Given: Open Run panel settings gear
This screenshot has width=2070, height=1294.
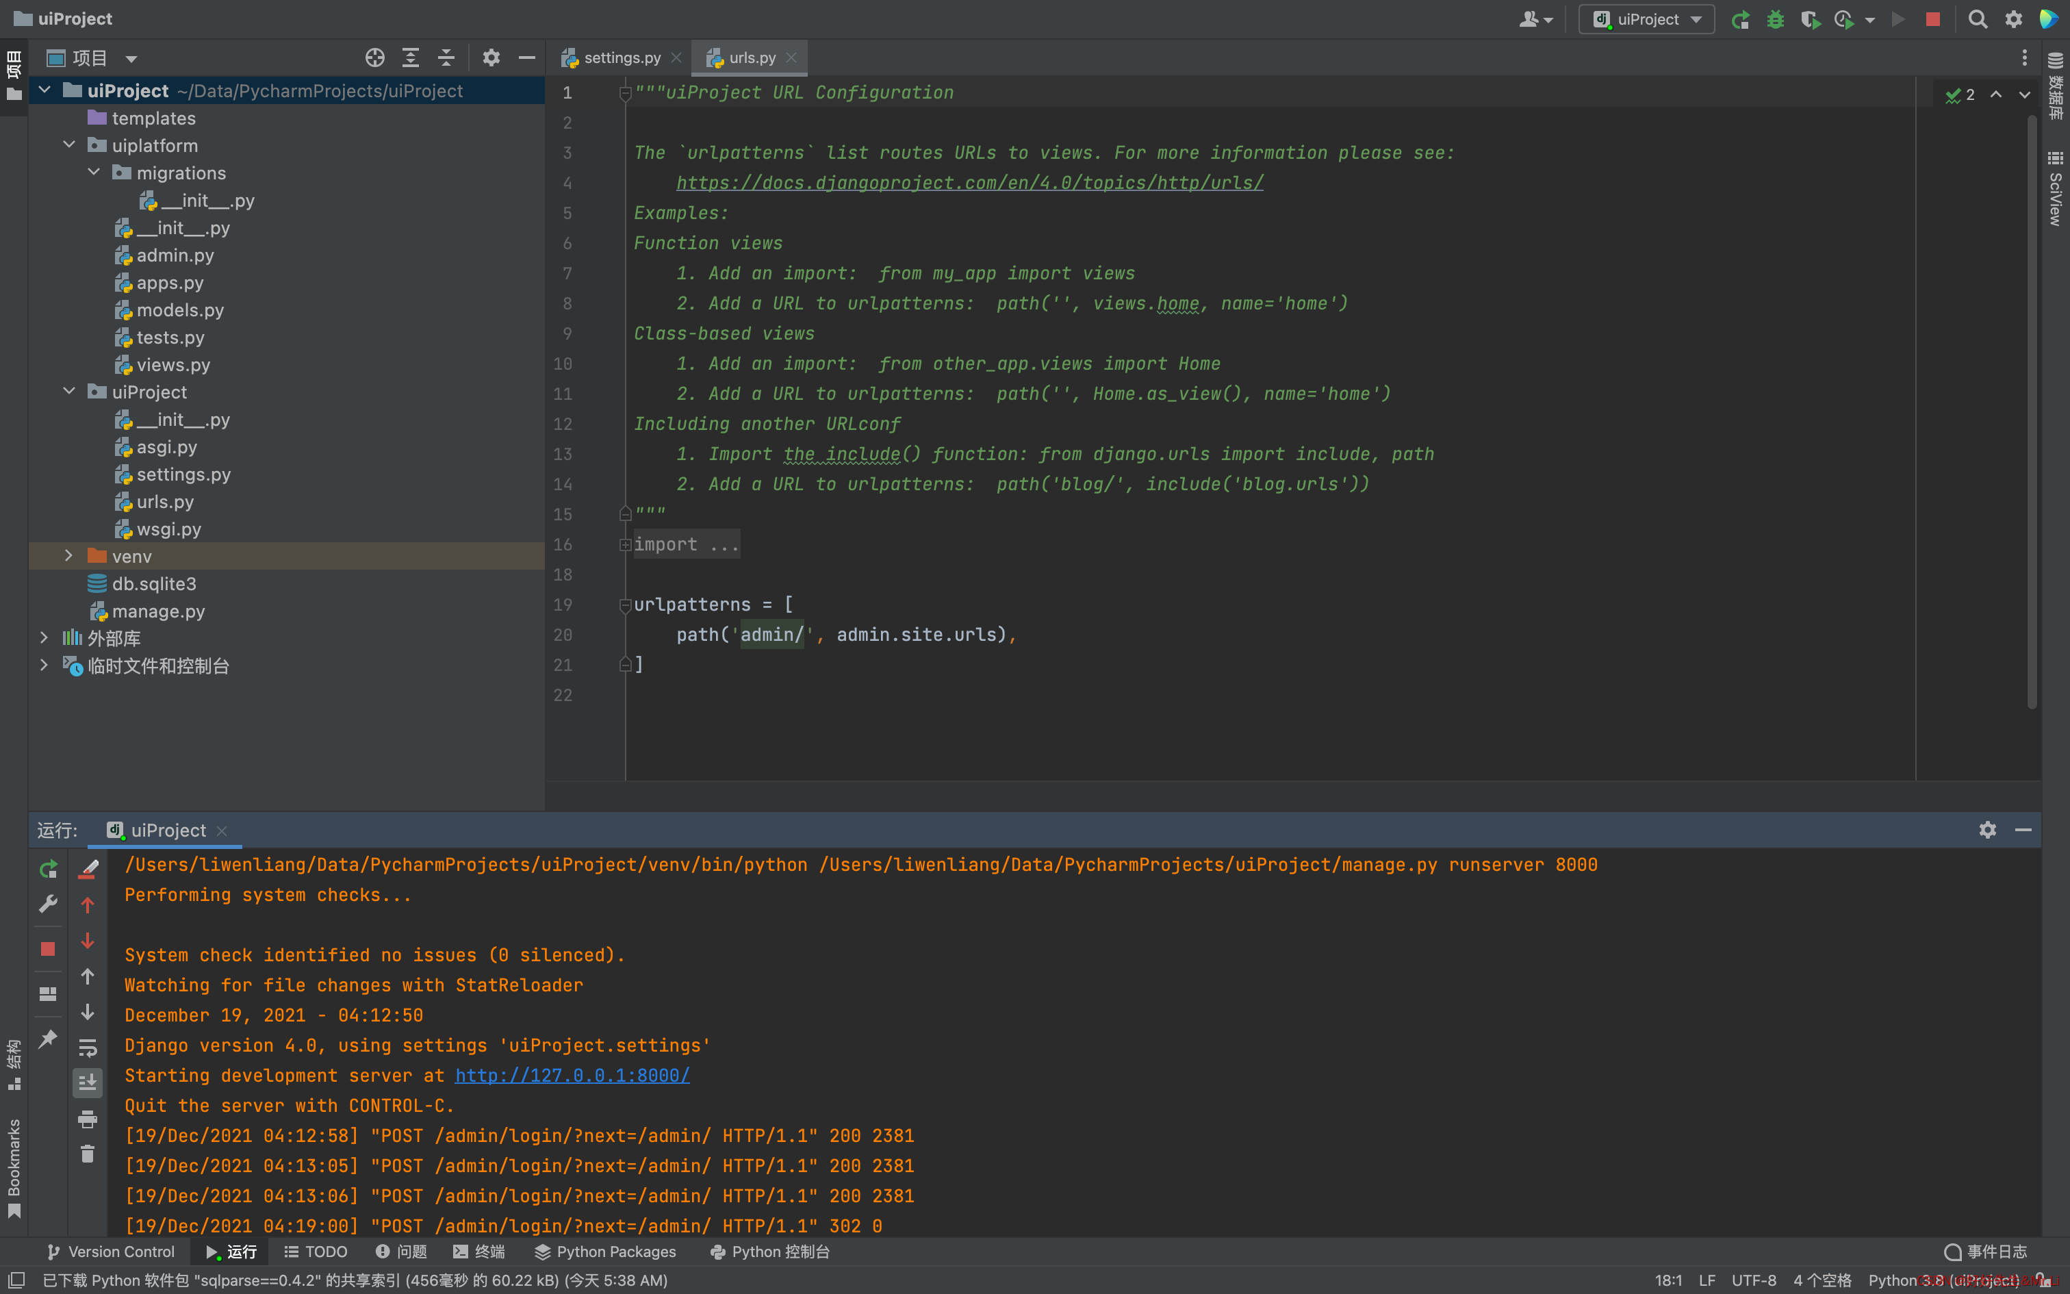Looking at the screenshot, I should (1988, 830).
